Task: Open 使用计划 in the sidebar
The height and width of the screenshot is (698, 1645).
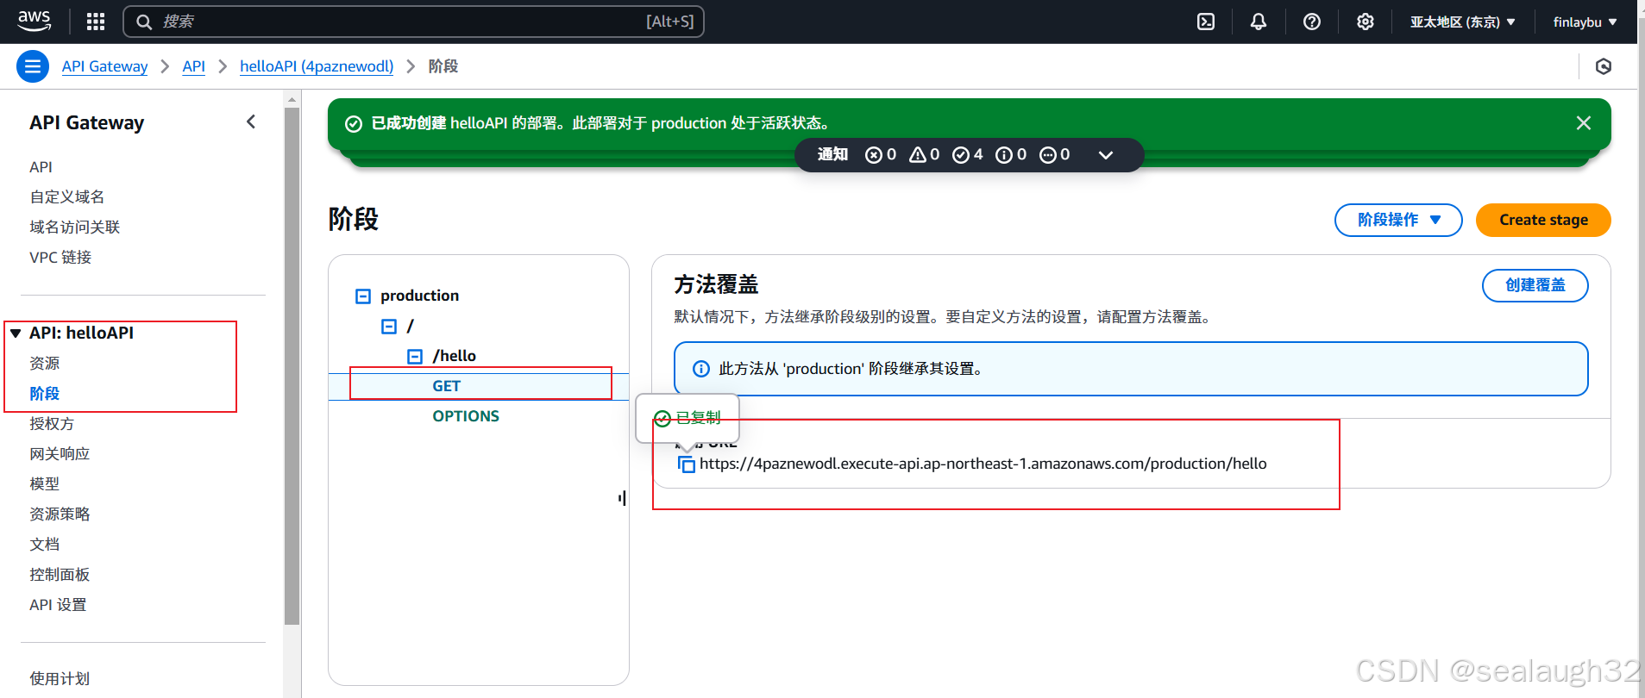Action: 60,679
